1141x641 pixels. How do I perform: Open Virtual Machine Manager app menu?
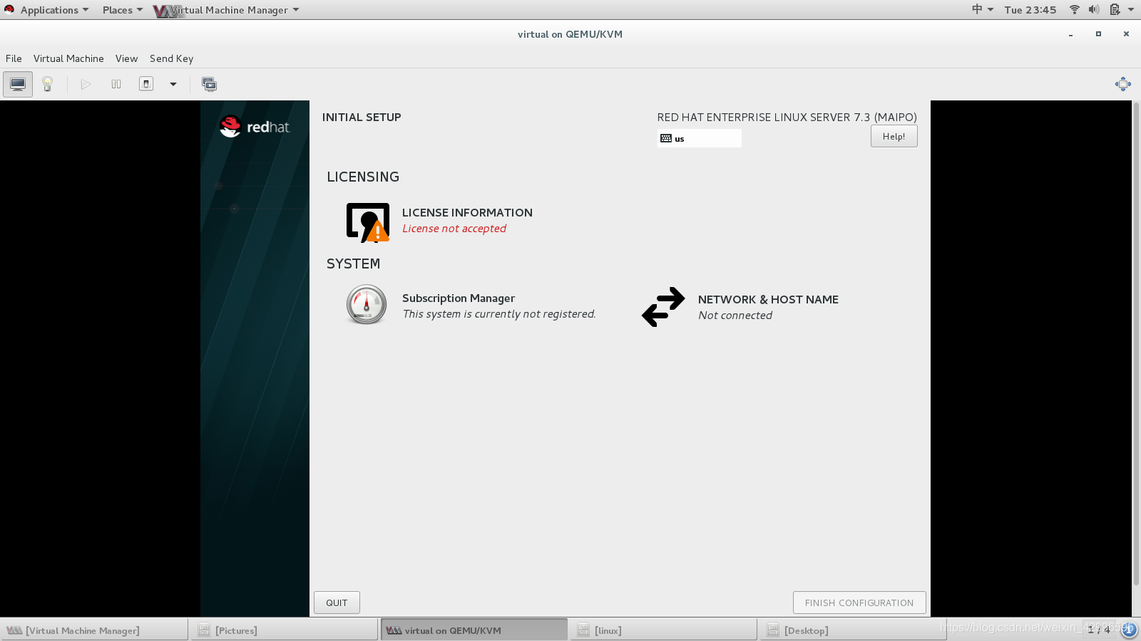click(227, 10)
